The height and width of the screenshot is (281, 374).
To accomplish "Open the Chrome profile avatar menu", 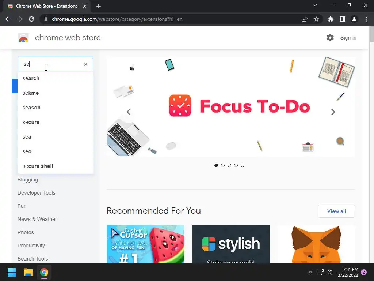I will [354, 19].
